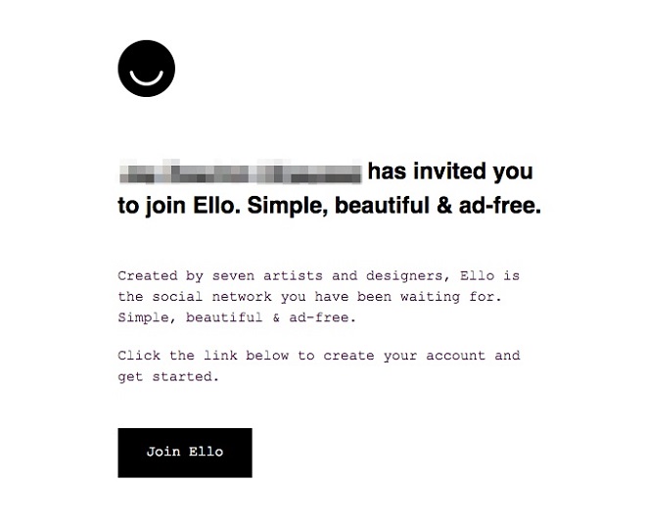646x530 pixels.
Task: Click 'waiting for.' in the paragraph
Action: (x=450, y=297)
